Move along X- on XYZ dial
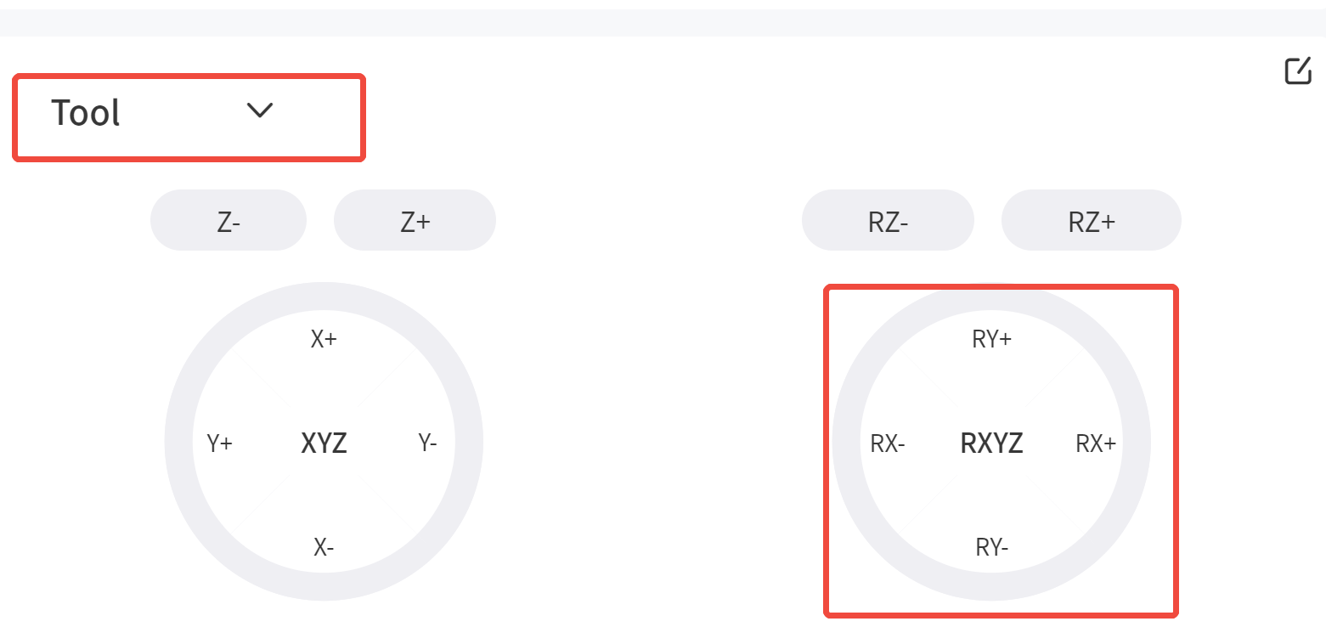The width and height of the screenshot is (1326, 644). [x=324, y=547]
